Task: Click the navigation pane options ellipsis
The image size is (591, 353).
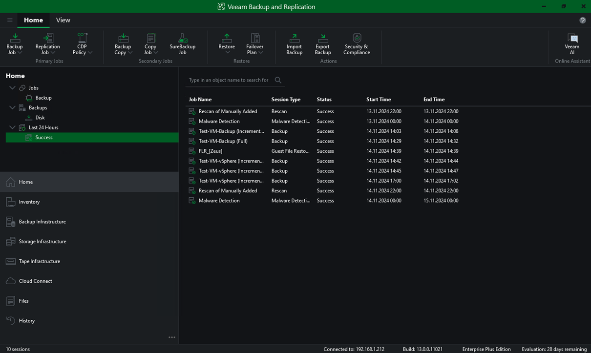Action: pos(172,337)
